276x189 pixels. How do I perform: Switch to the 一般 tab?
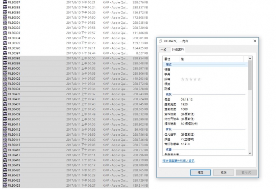[164, 50]
